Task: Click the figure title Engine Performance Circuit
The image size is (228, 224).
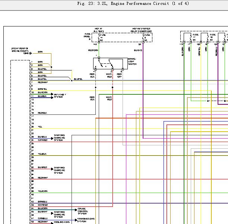Action: [140, 3]
